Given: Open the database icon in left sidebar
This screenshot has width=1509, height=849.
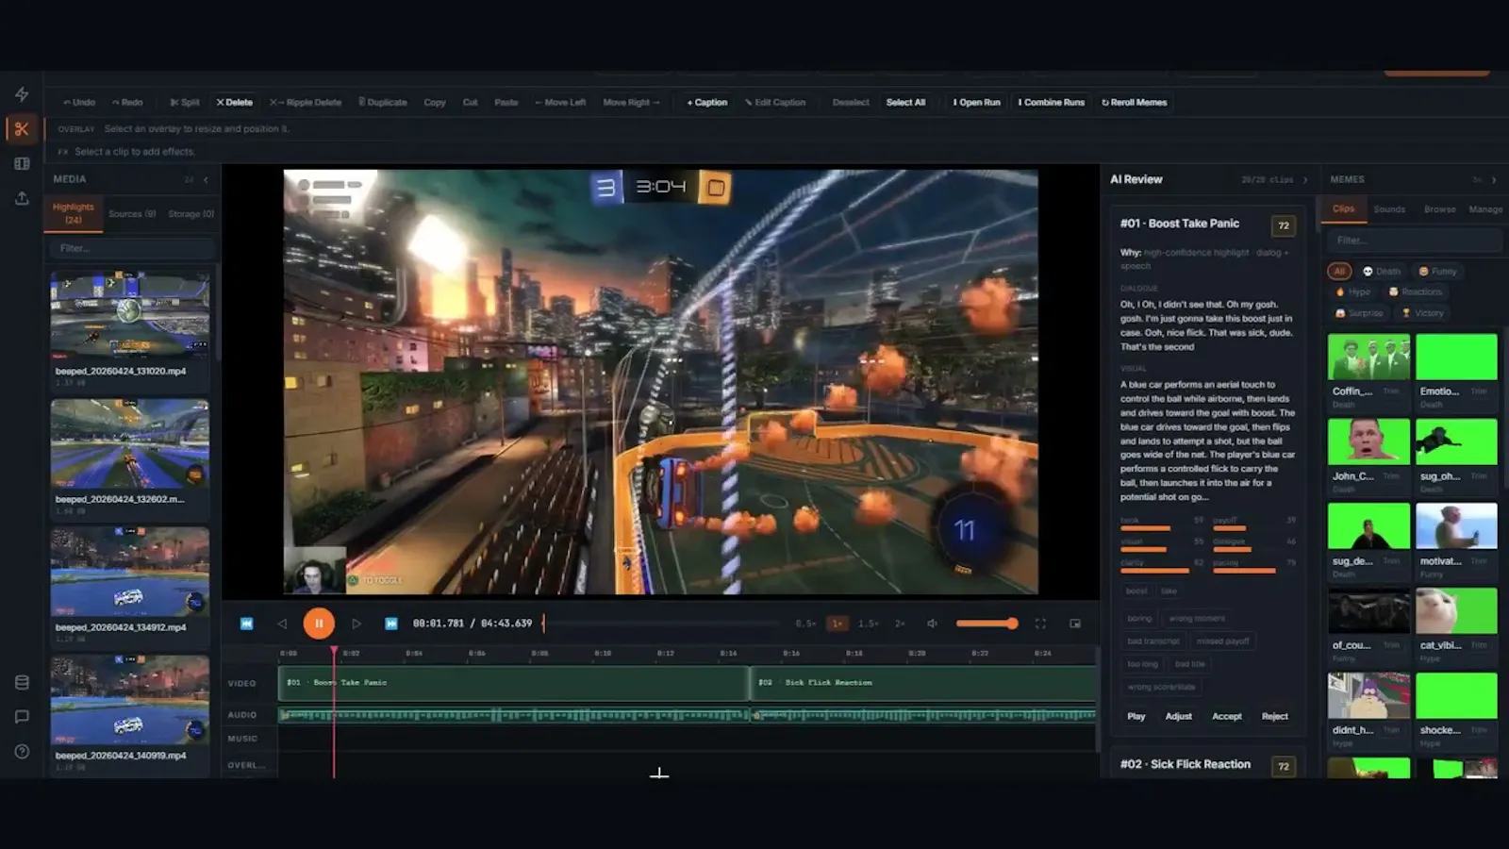Looking at the screenshot, I should pyautogui.click(x=22, y=682).
